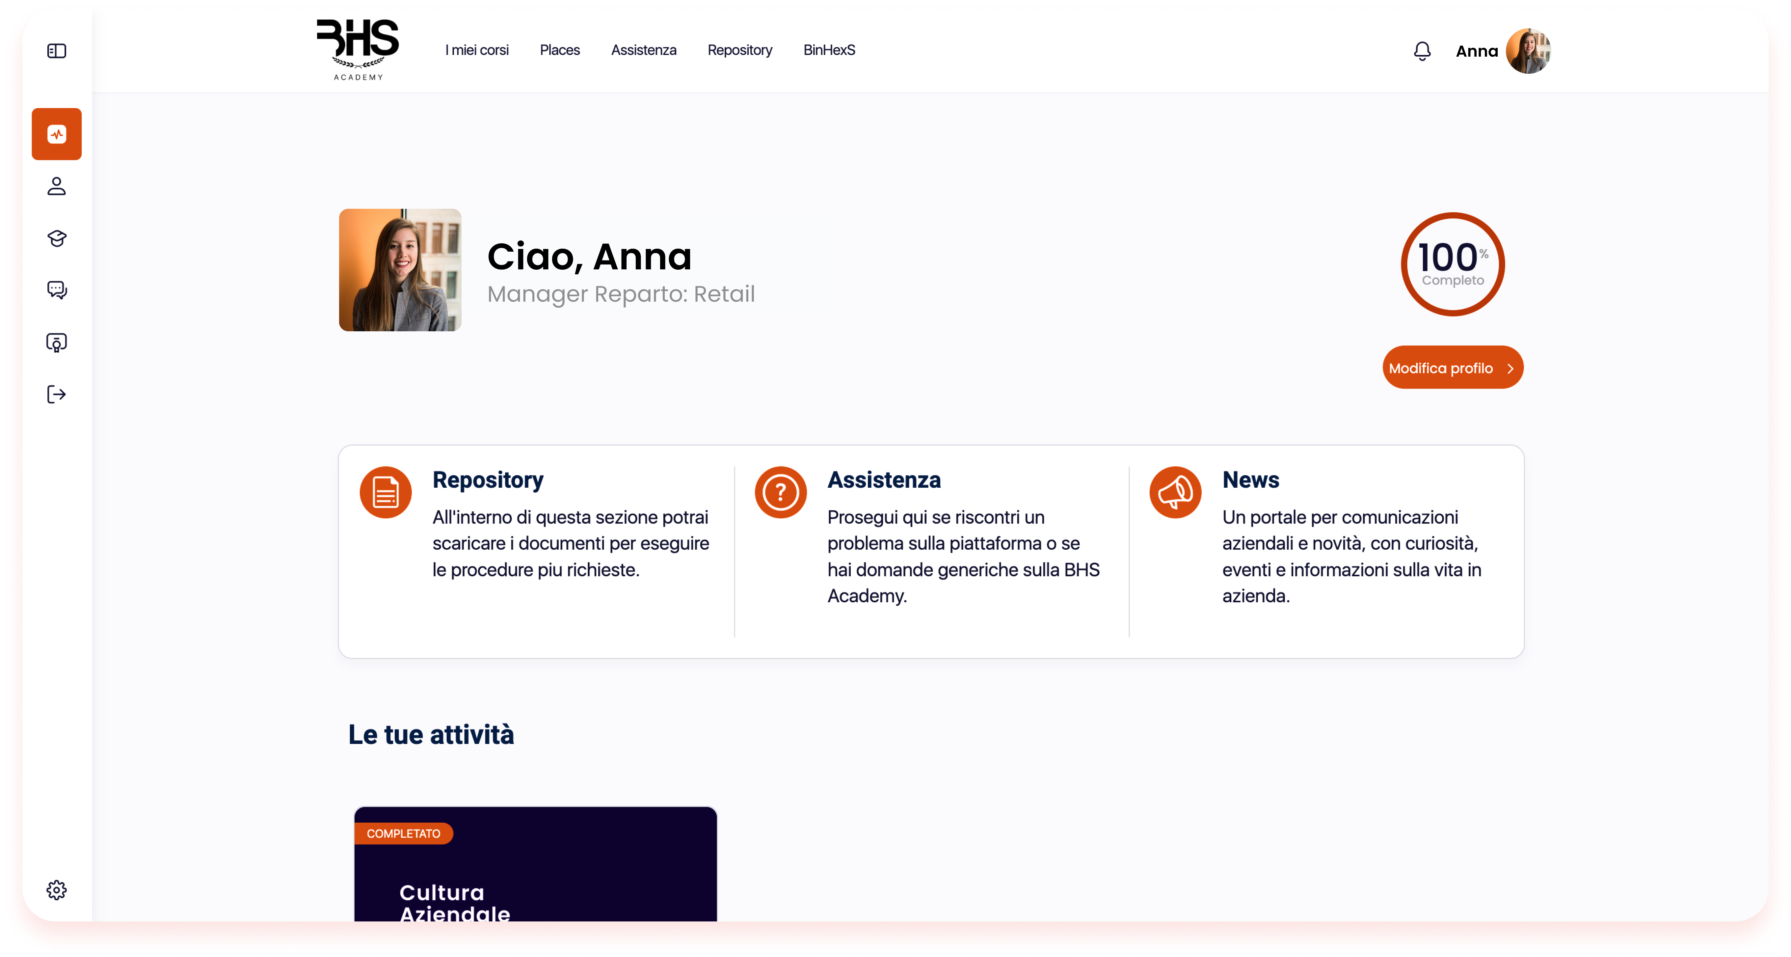Open the certificate badge sidebar icon

pos(56,342)
